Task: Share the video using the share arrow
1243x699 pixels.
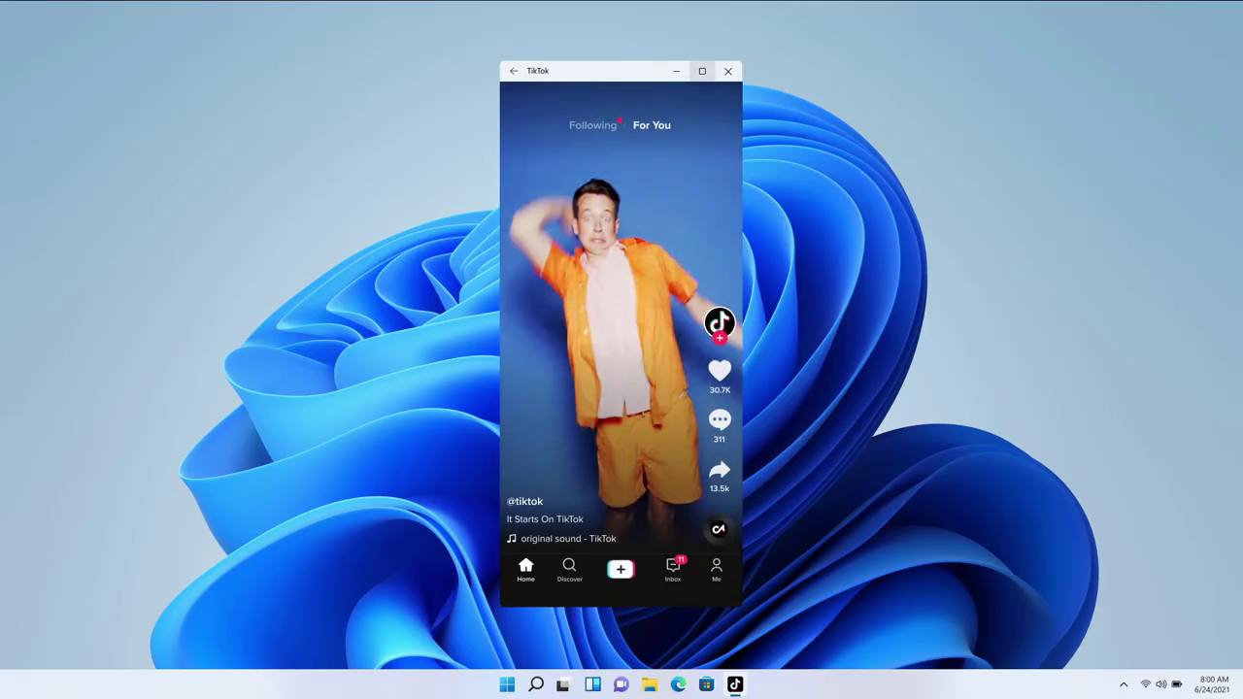Action: tap(720, 471)
